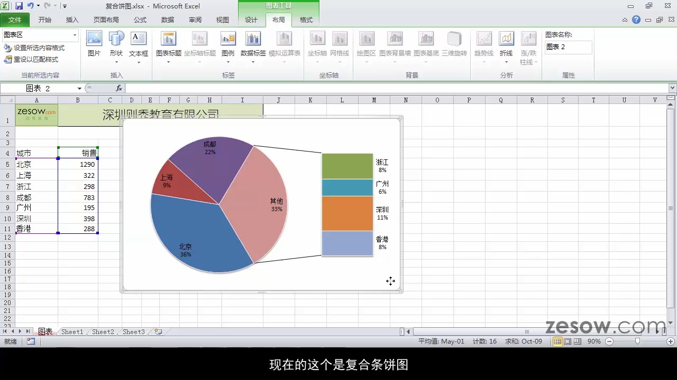677x380 pixels.
Task: Open the Sheet3 worksheet tab
Action: [133, 332]
